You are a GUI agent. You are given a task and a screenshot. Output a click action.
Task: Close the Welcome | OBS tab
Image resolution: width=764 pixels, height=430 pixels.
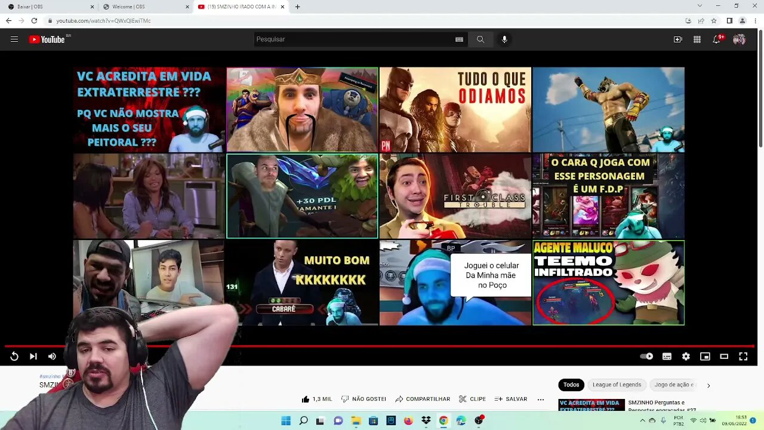coord(187,7)
